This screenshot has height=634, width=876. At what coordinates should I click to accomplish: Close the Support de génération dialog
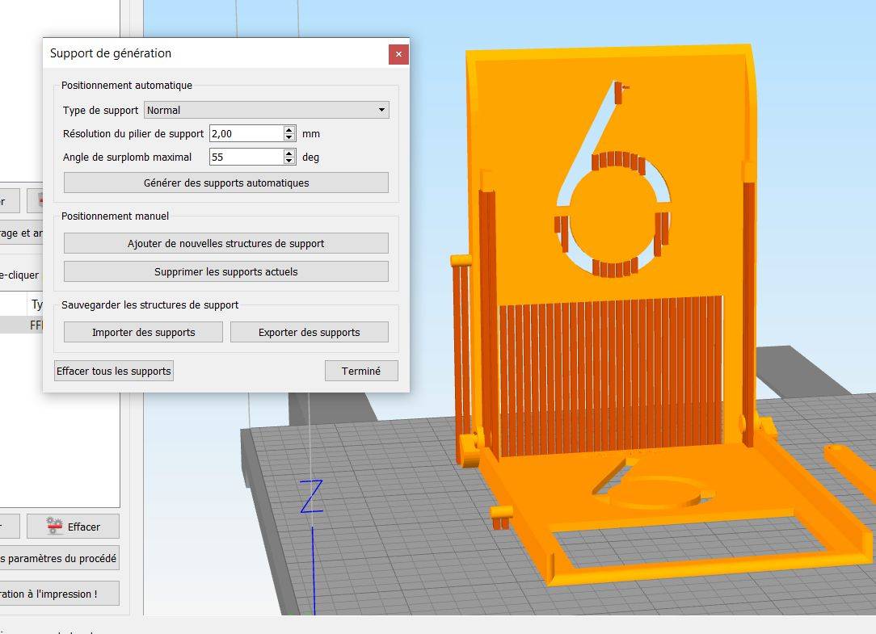[x=398, y=54]
